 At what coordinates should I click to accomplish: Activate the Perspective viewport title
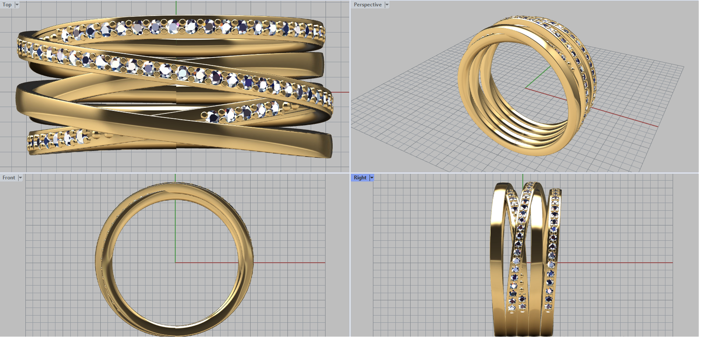pos(367,5)
